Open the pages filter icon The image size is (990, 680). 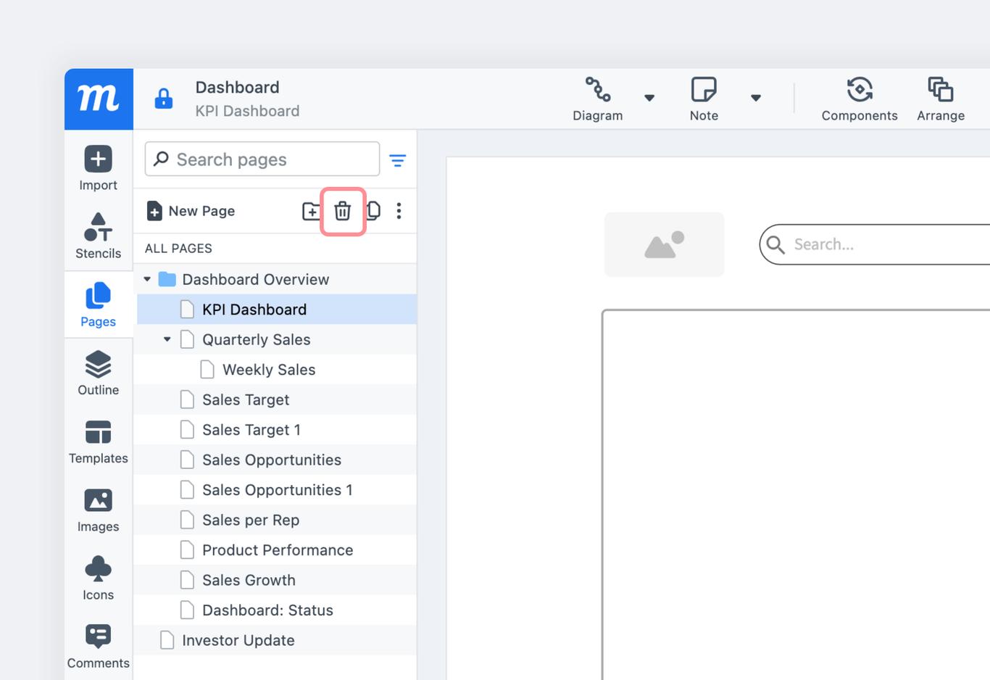[398, 160]
